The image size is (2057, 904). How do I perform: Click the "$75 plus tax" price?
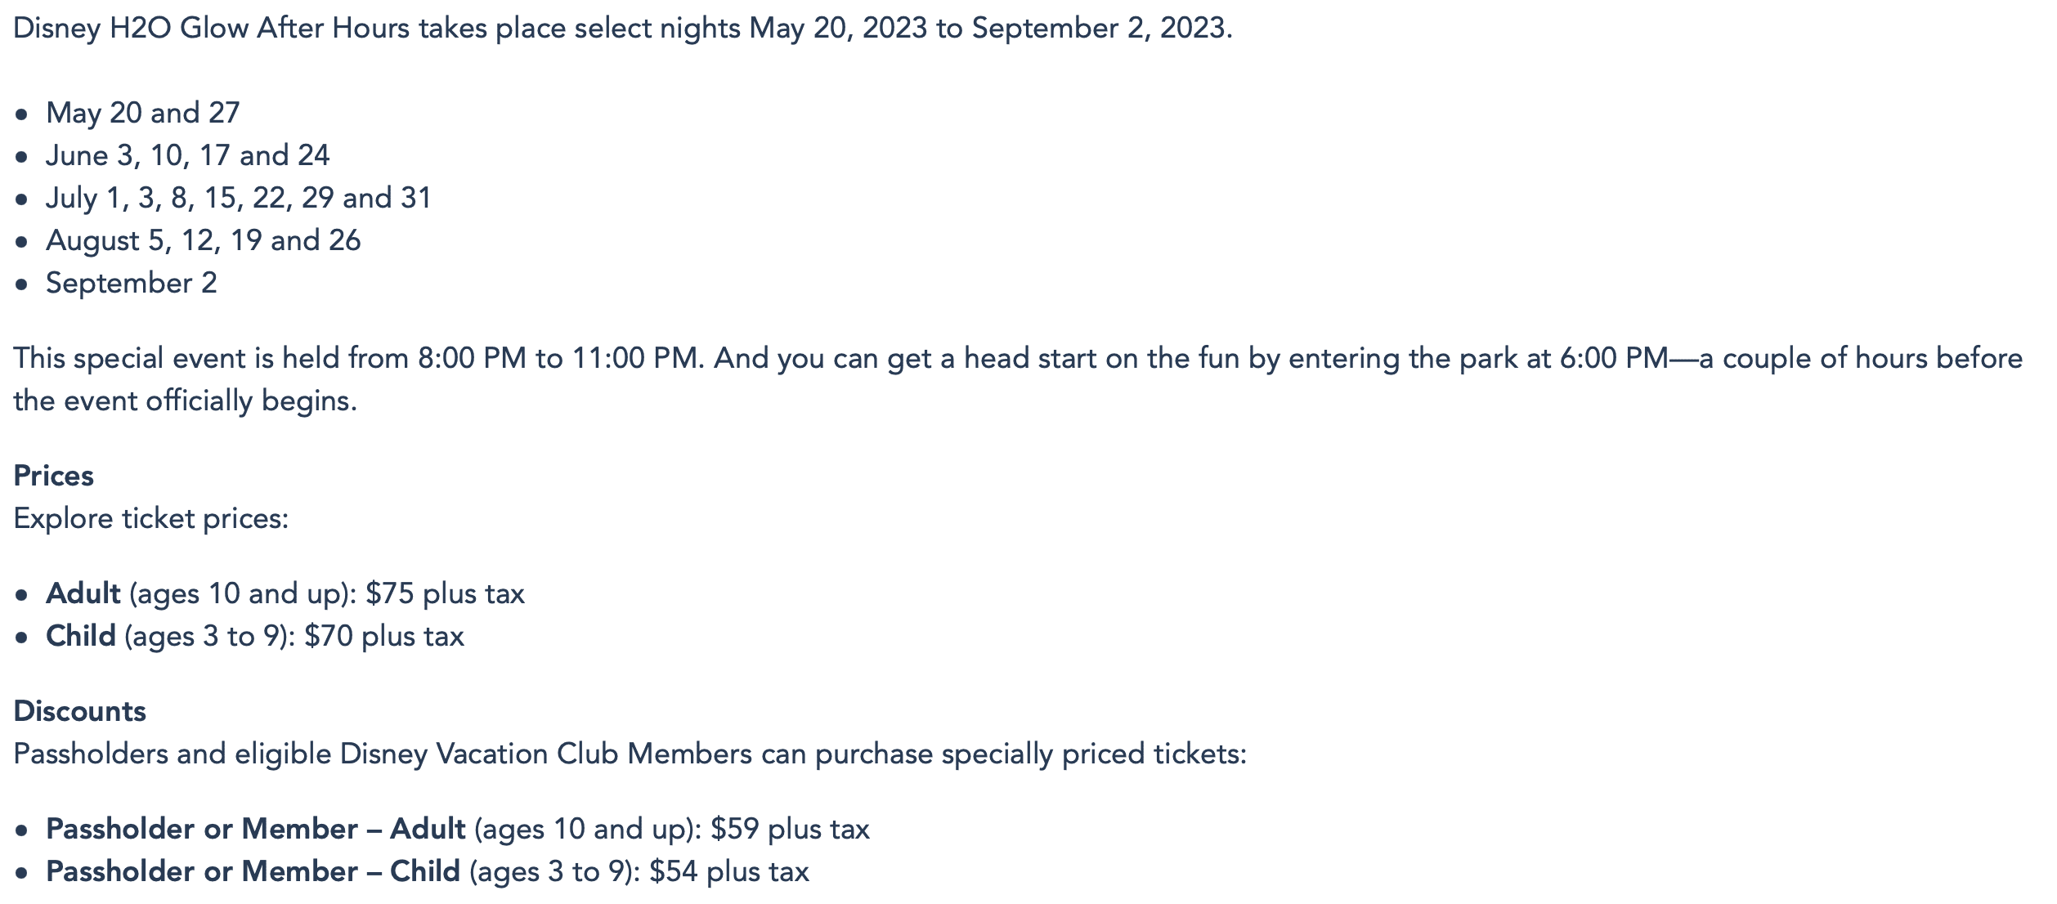pyautogui.click(x=445, y=593)
